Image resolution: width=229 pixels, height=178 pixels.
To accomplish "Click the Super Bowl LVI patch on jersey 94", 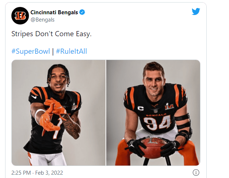I will coord(169,106).
